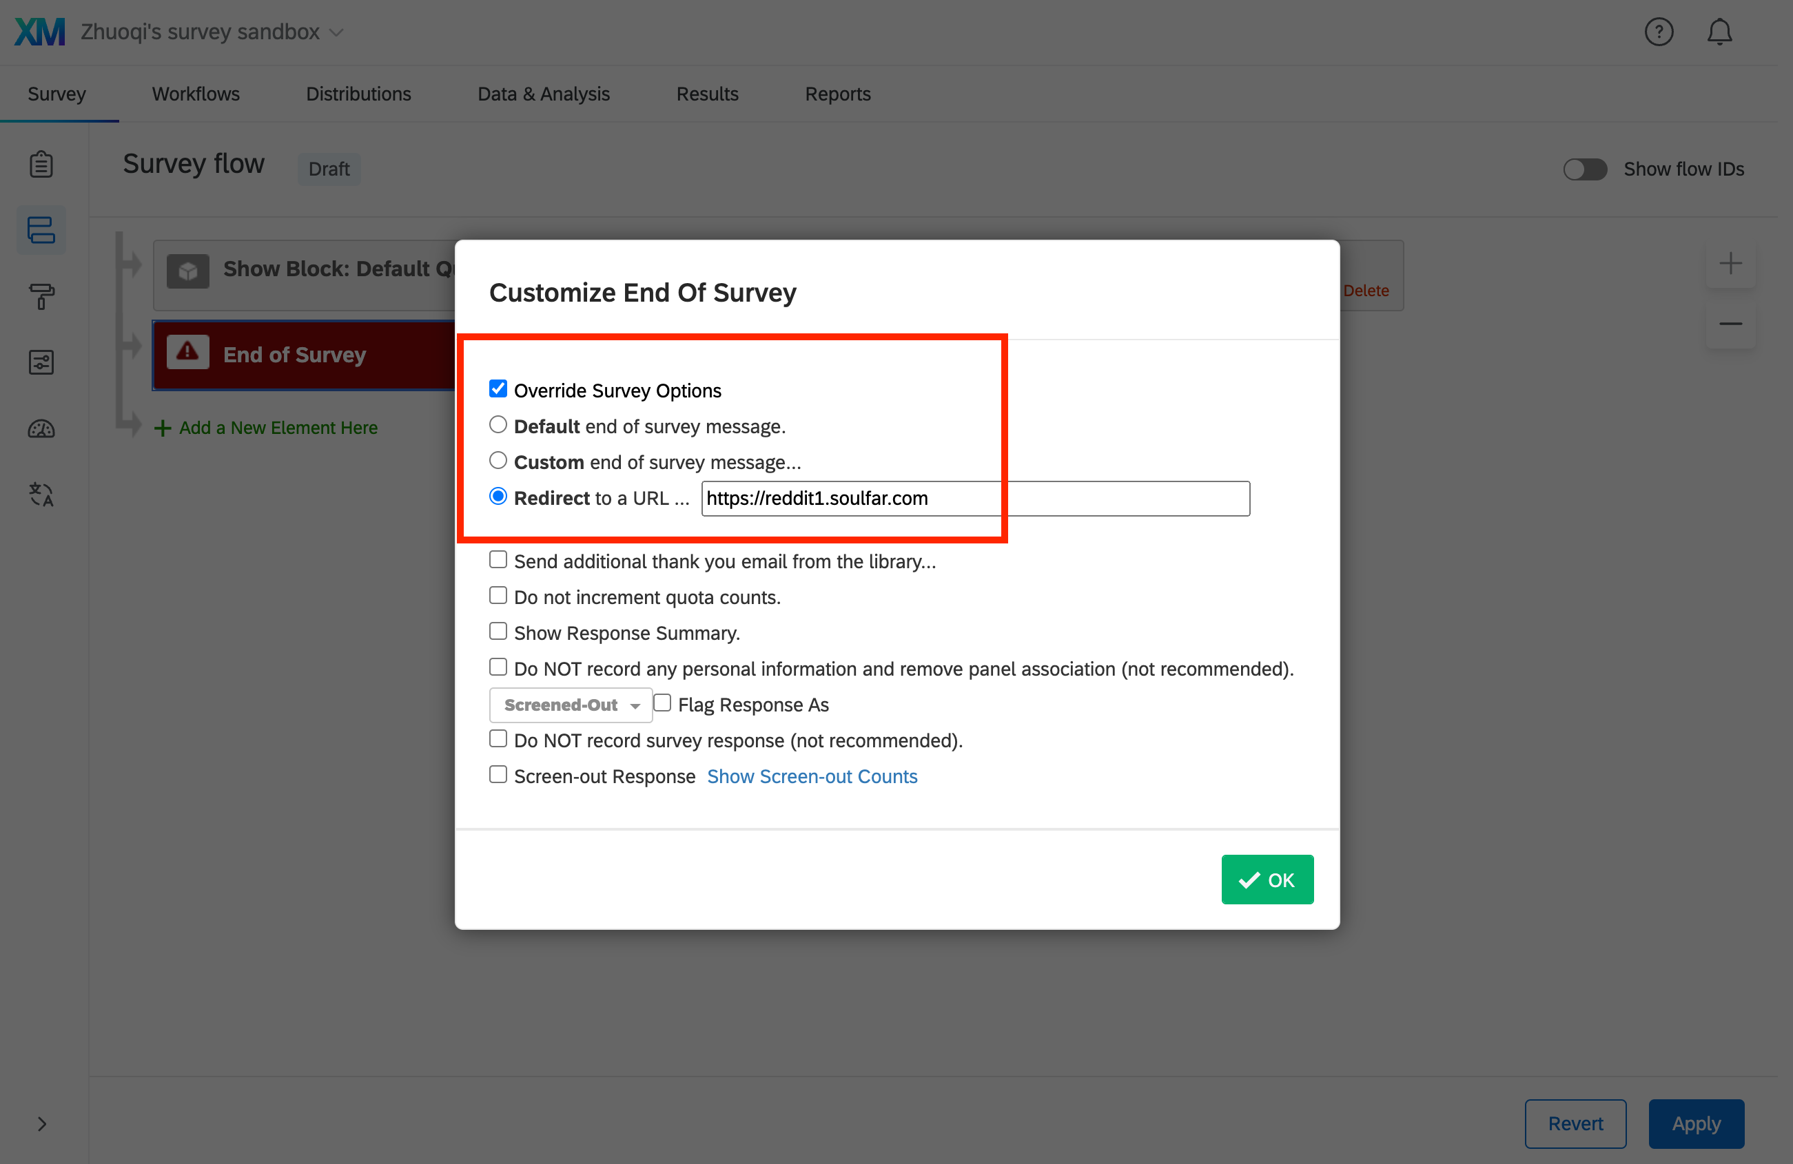Click the zoom in plus icon

pos(1730,264)
